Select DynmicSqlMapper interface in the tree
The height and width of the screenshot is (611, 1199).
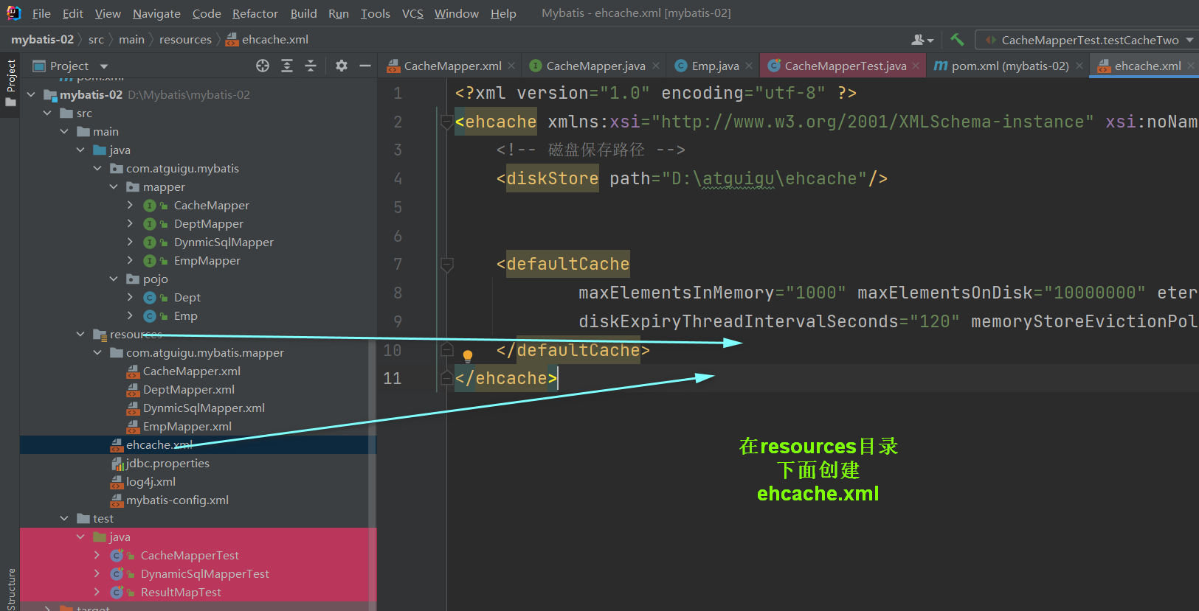[224, 242]
